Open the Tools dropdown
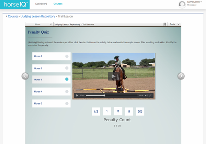The height and width of the screenshot is (144, 206). click(x=174, y=24)
